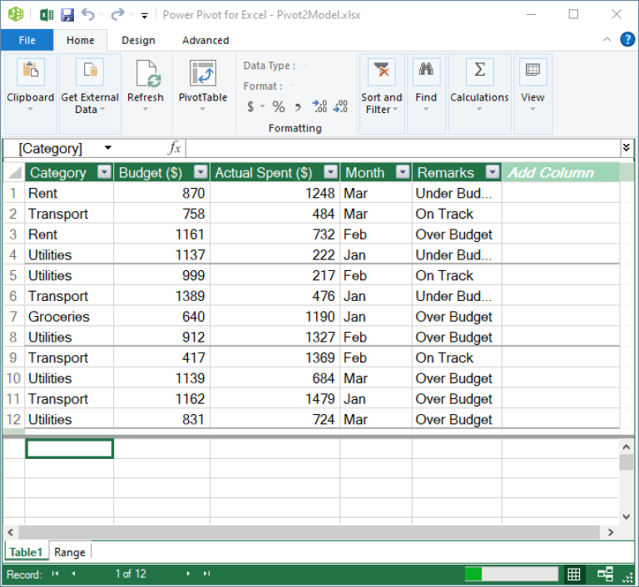Open the Advanced ribbon tab
The height and width of the screenshot is (587, 639).
tap(206, 40)
